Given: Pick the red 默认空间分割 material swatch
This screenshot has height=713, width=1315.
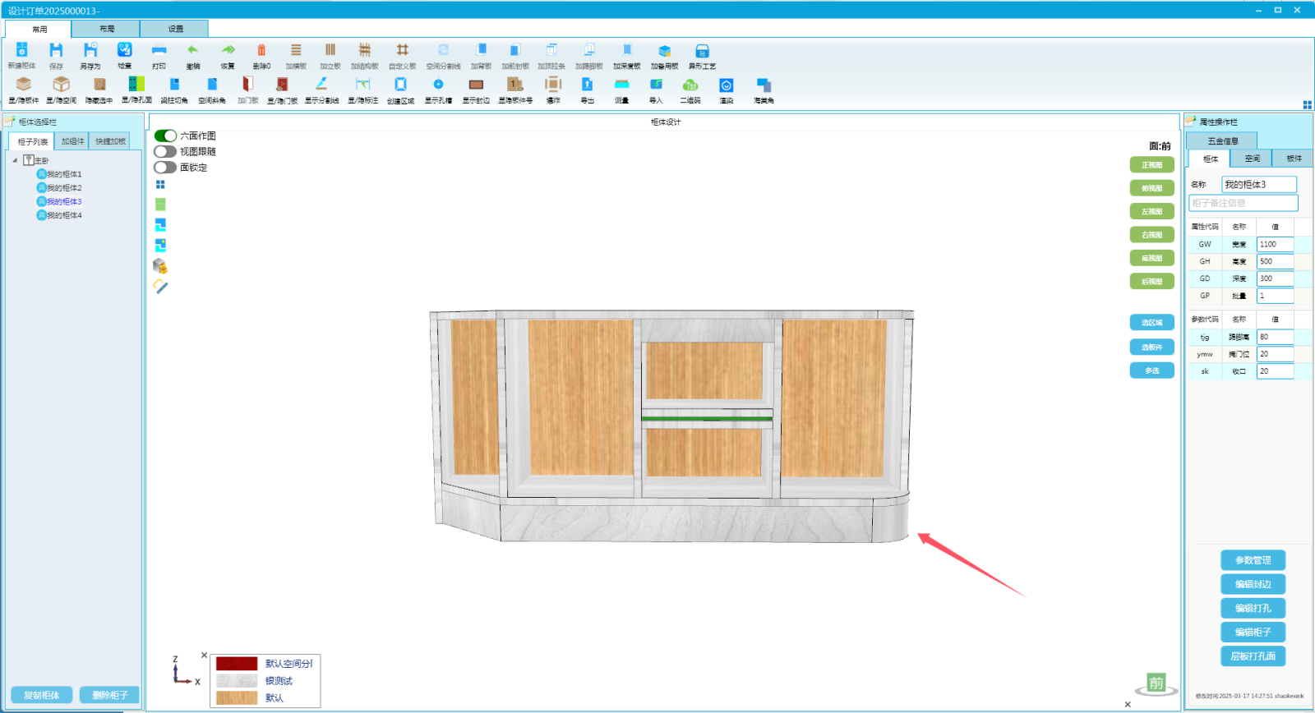Looking at the screenshot, I should pyautogui.click(x=237, y=664).
